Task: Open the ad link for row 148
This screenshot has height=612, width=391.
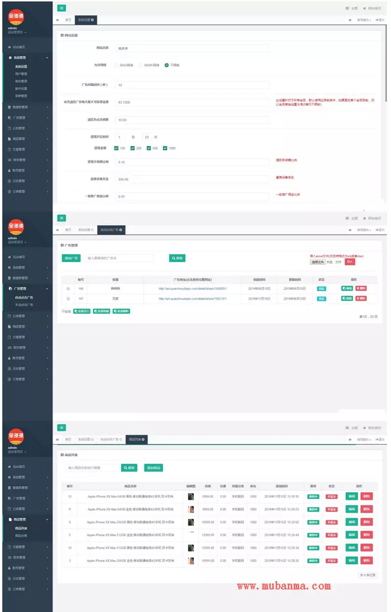Action: click(192, 289)
